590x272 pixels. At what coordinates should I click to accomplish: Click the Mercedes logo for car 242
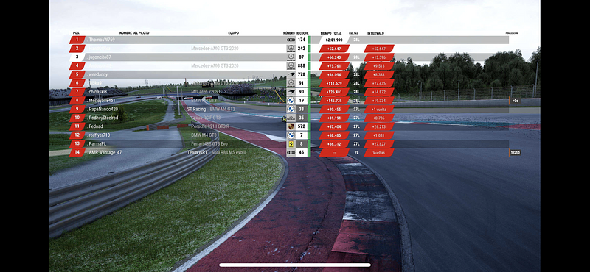tap(291, 49)
